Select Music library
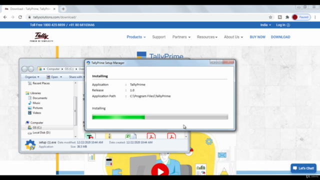This screenshot has height=180, width=320. point(36,103)
